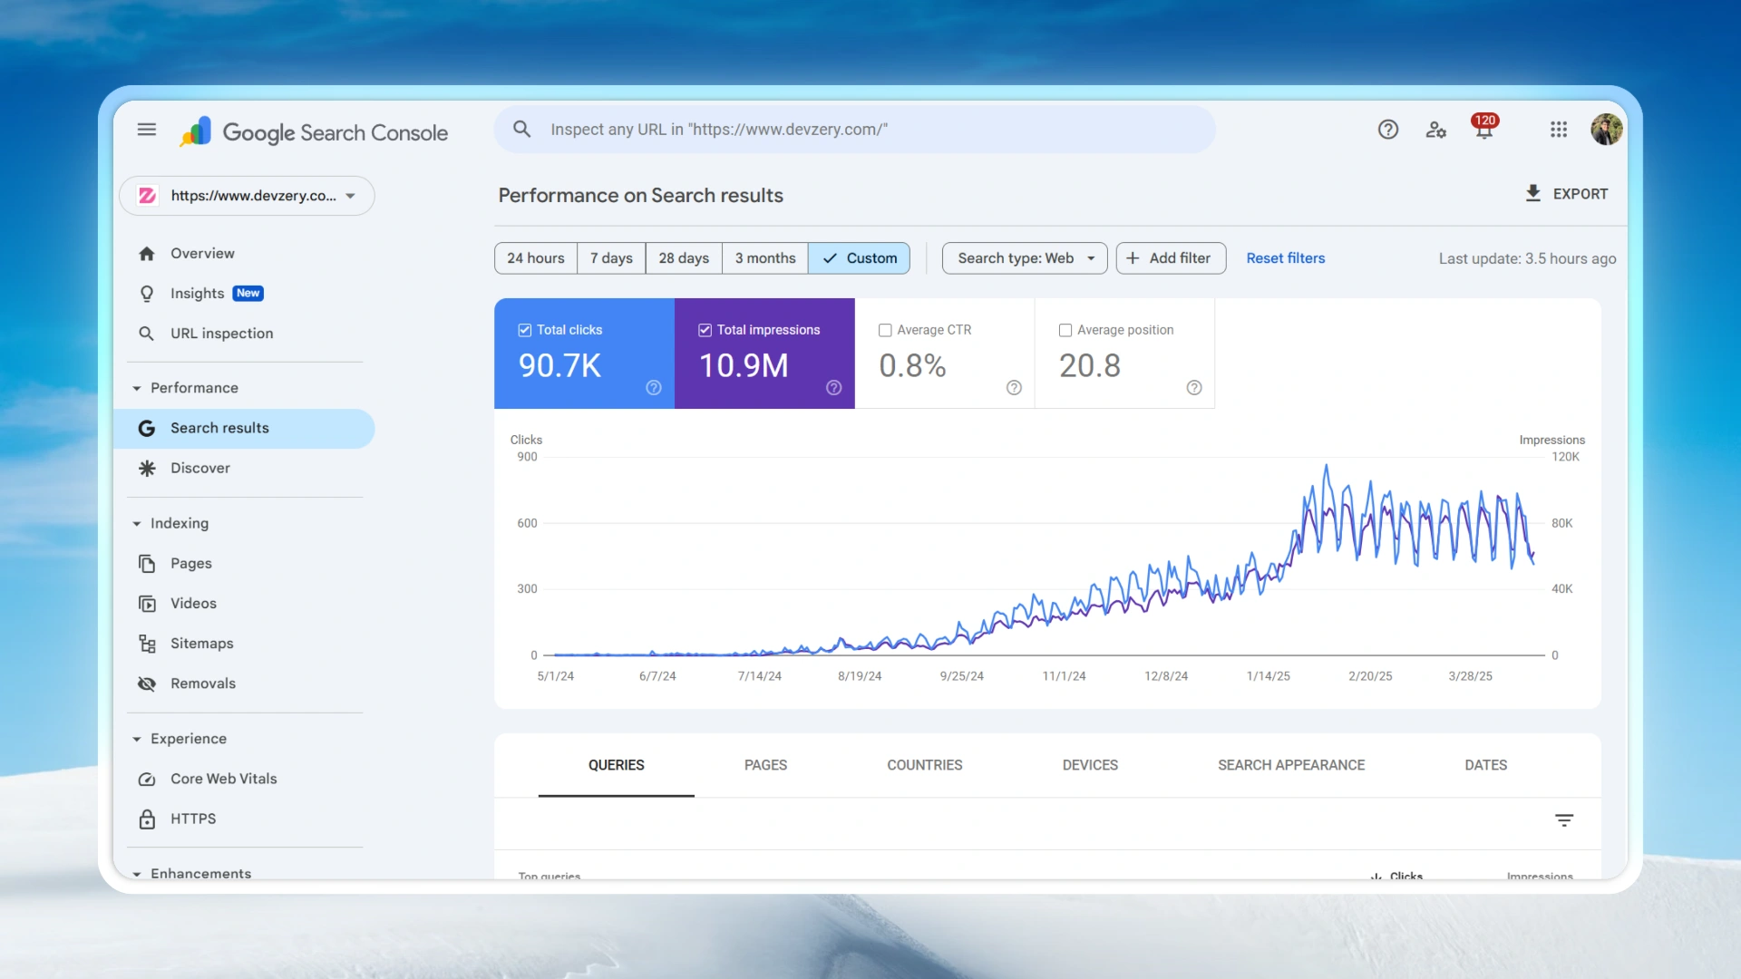Image resolution: width=1741 pixels, height=979 pixels.
Task: Click the Insights lightbulb icon
Action: point(147,294)
